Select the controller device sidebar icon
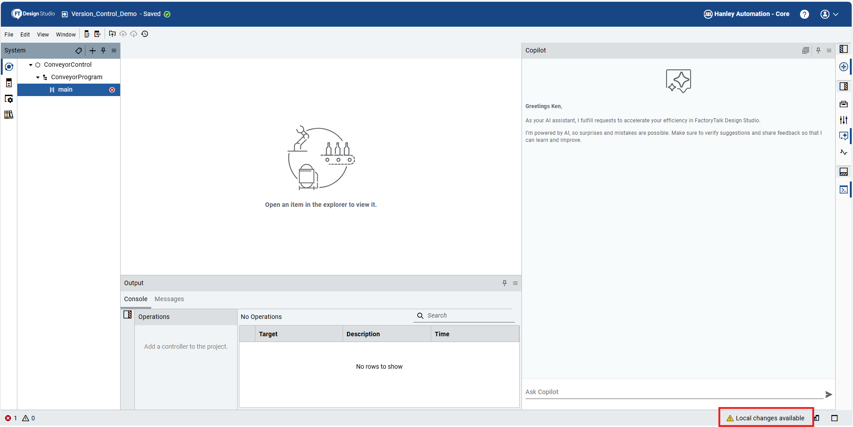The image size is (853, 427). click(x=9, y=83)
